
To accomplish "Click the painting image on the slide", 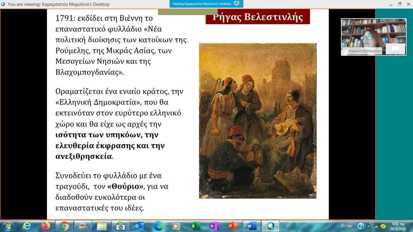I will pyautogui.click(x=258, y=121).
